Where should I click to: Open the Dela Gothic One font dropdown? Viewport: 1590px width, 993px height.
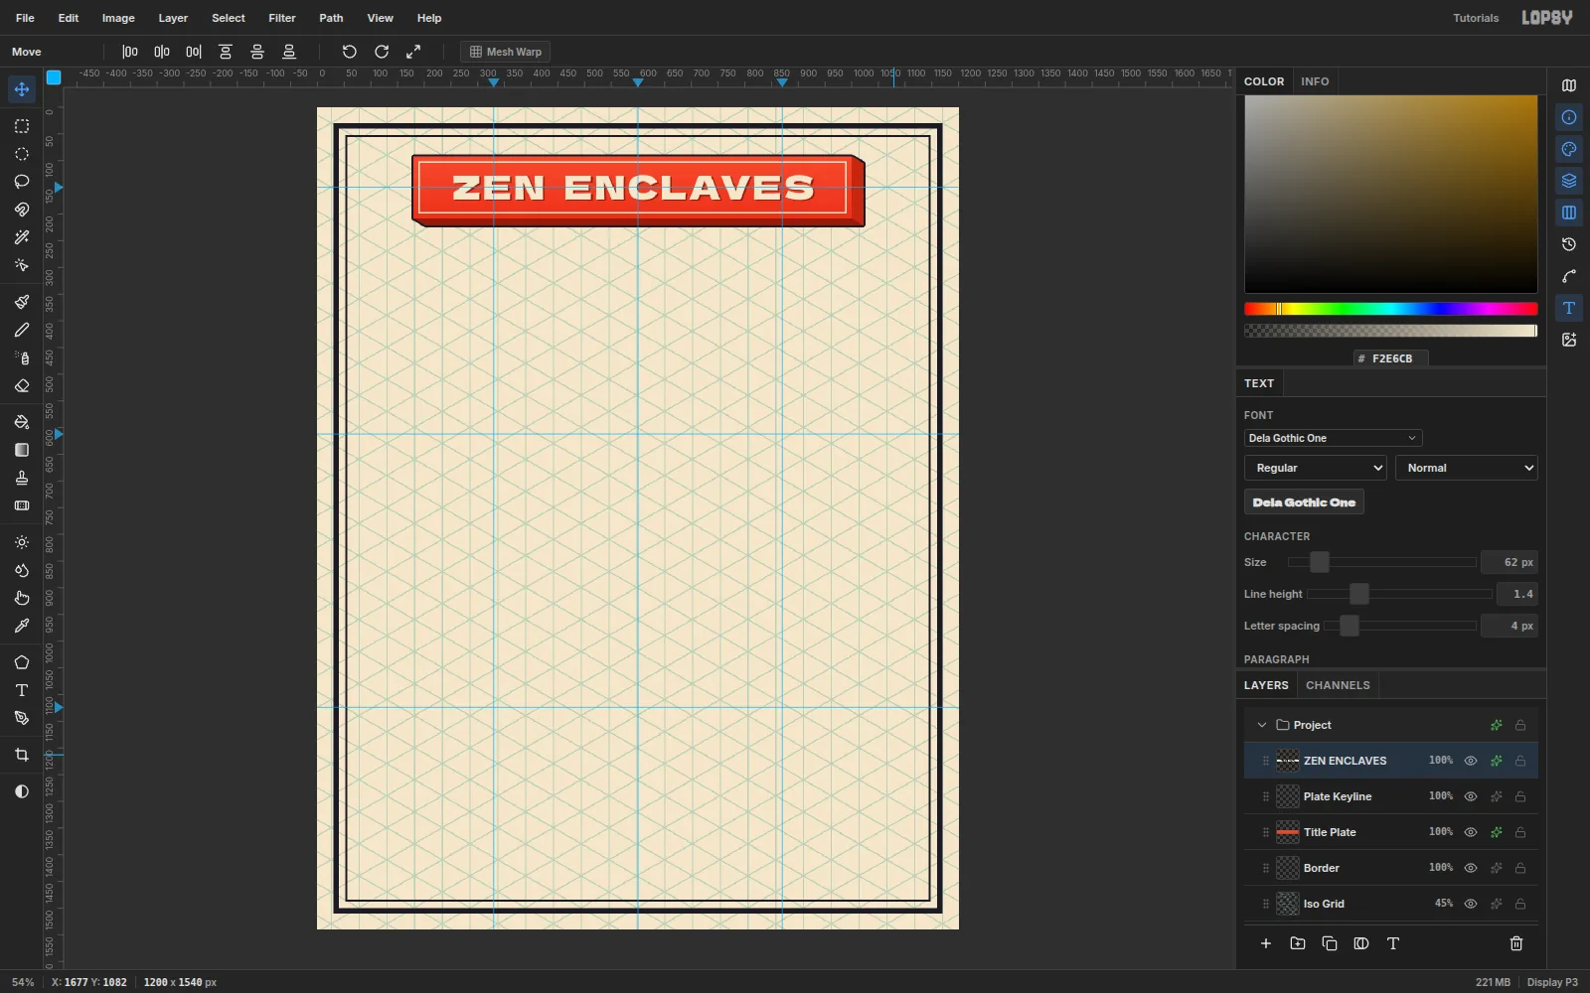1333,438
